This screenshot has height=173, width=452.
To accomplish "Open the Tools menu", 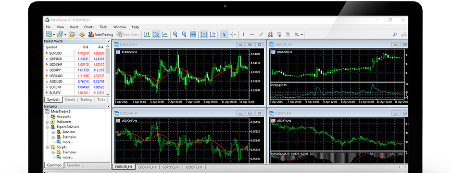I will pyautogui.click(x=103, y=27).
